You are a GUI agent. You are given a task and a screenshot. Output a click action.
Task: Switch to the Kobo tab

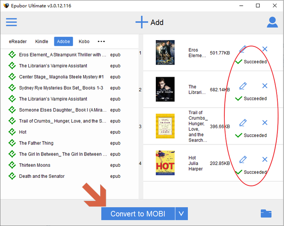point(84,41)
